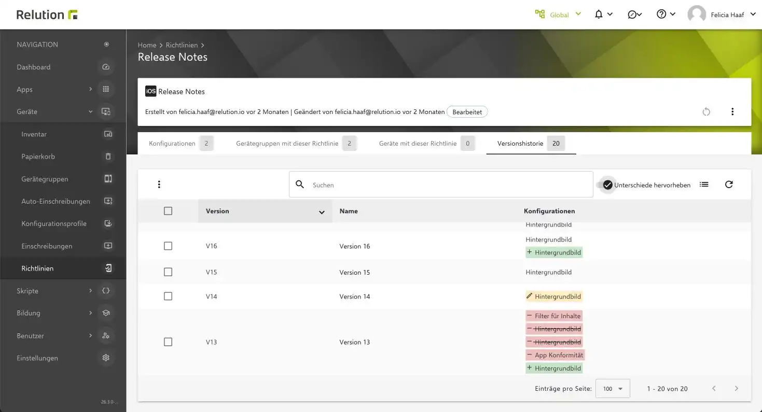Click the Einstellungen gear icon
The height and width of the screenshot is (412, 762).
tap(106, 358)
